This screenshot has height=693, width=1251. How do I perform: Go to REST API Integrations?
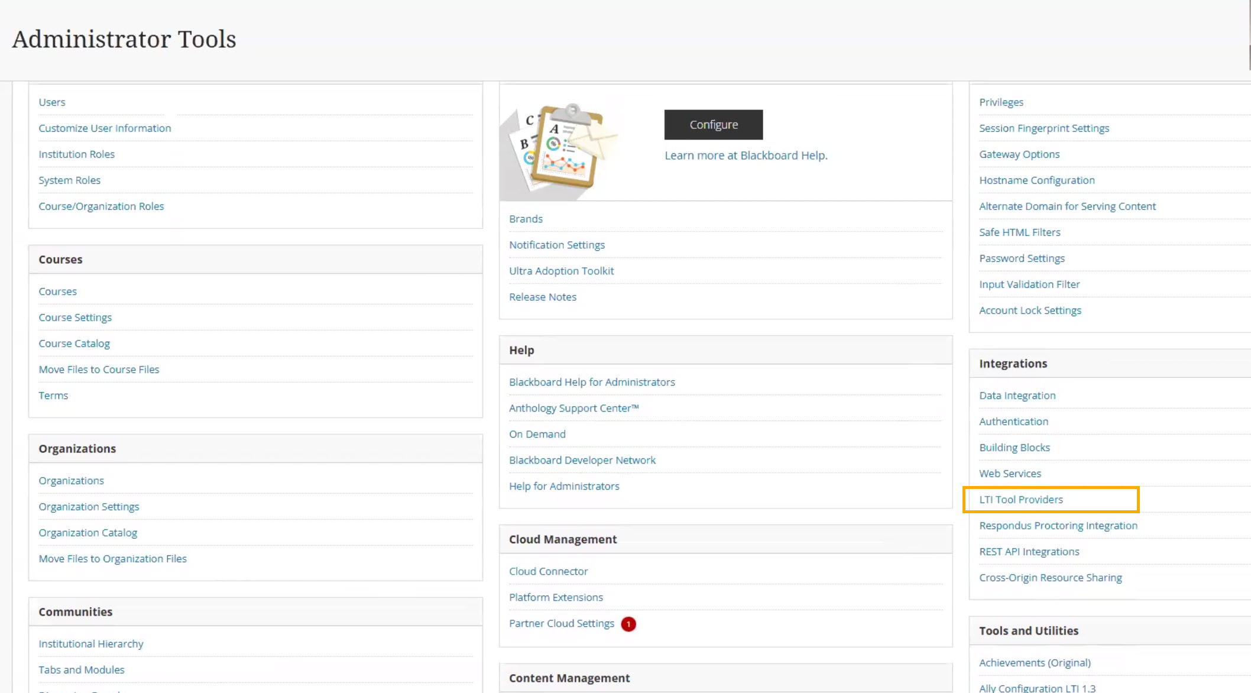[x=1029, y=552]
